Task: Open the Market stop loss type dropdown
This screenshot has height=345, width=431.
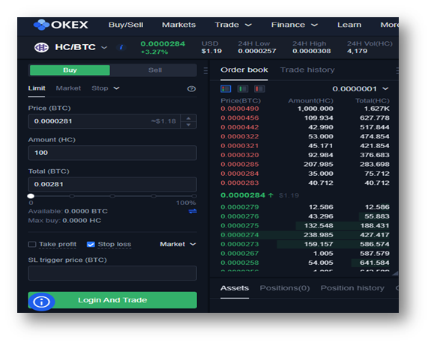Action: (x=178, y=244)
